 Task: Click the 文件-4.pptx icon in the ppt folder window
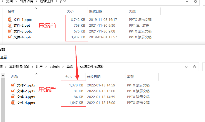[x=10, y=37]
